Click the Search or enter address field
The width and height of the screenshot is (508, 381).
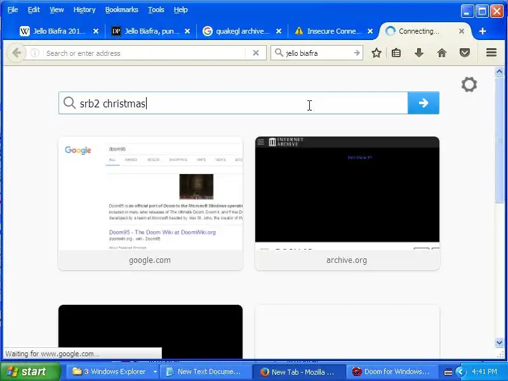tap(145, 53)
